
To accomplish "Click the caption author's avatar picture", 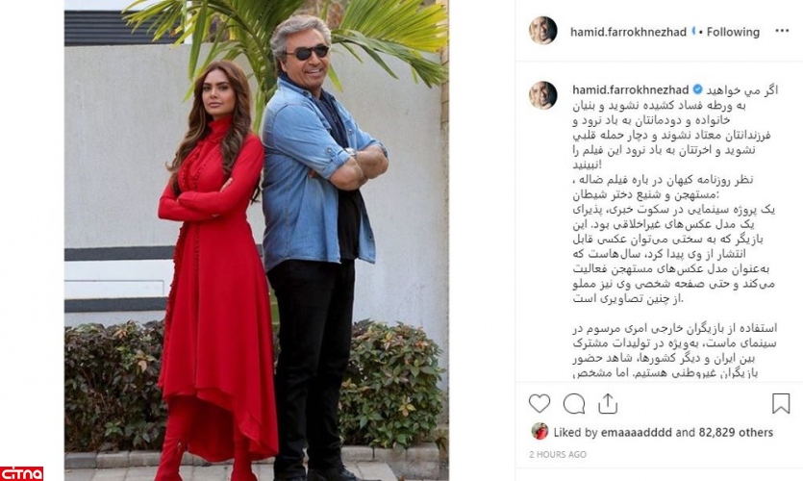I will (x=542, y=95).
